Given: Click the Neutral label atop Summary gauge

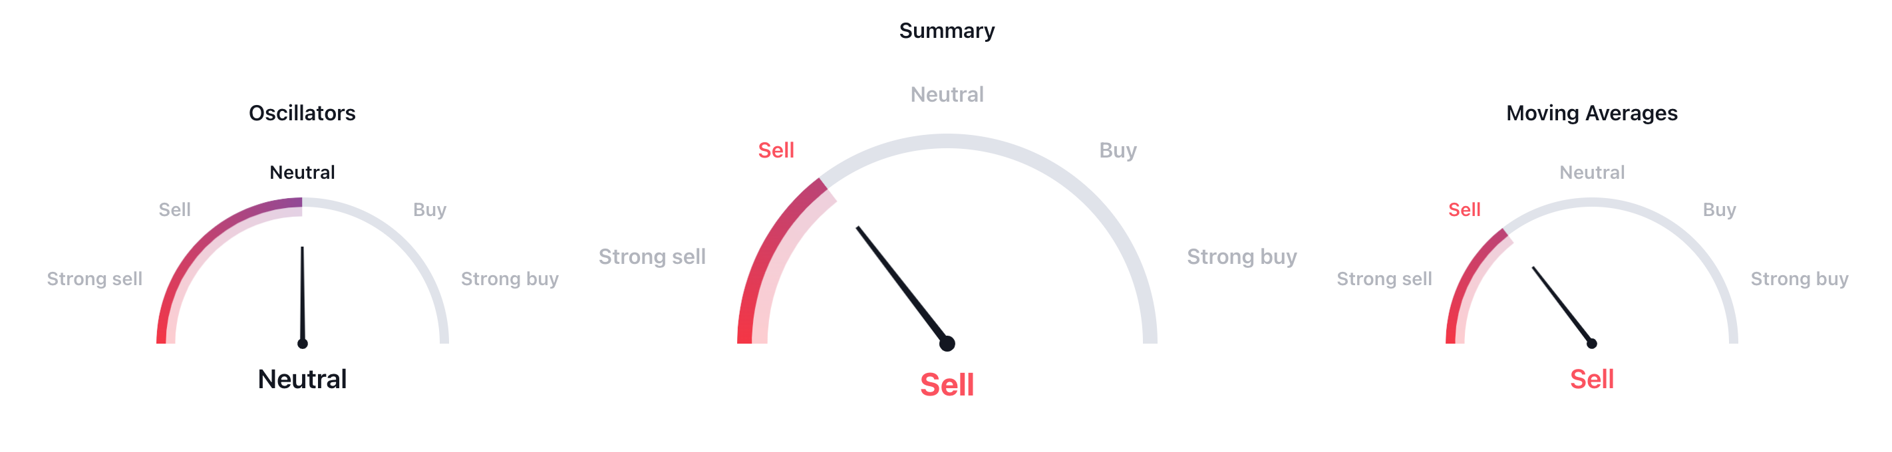Looking at the screenshot, I should tap(947, 94).
